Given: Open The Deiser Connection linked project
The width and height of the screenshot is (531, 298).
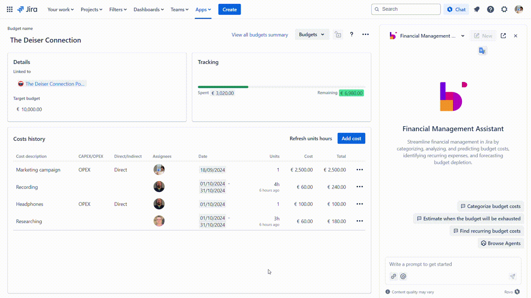Looking at the screenshot, I should point(52,84).
